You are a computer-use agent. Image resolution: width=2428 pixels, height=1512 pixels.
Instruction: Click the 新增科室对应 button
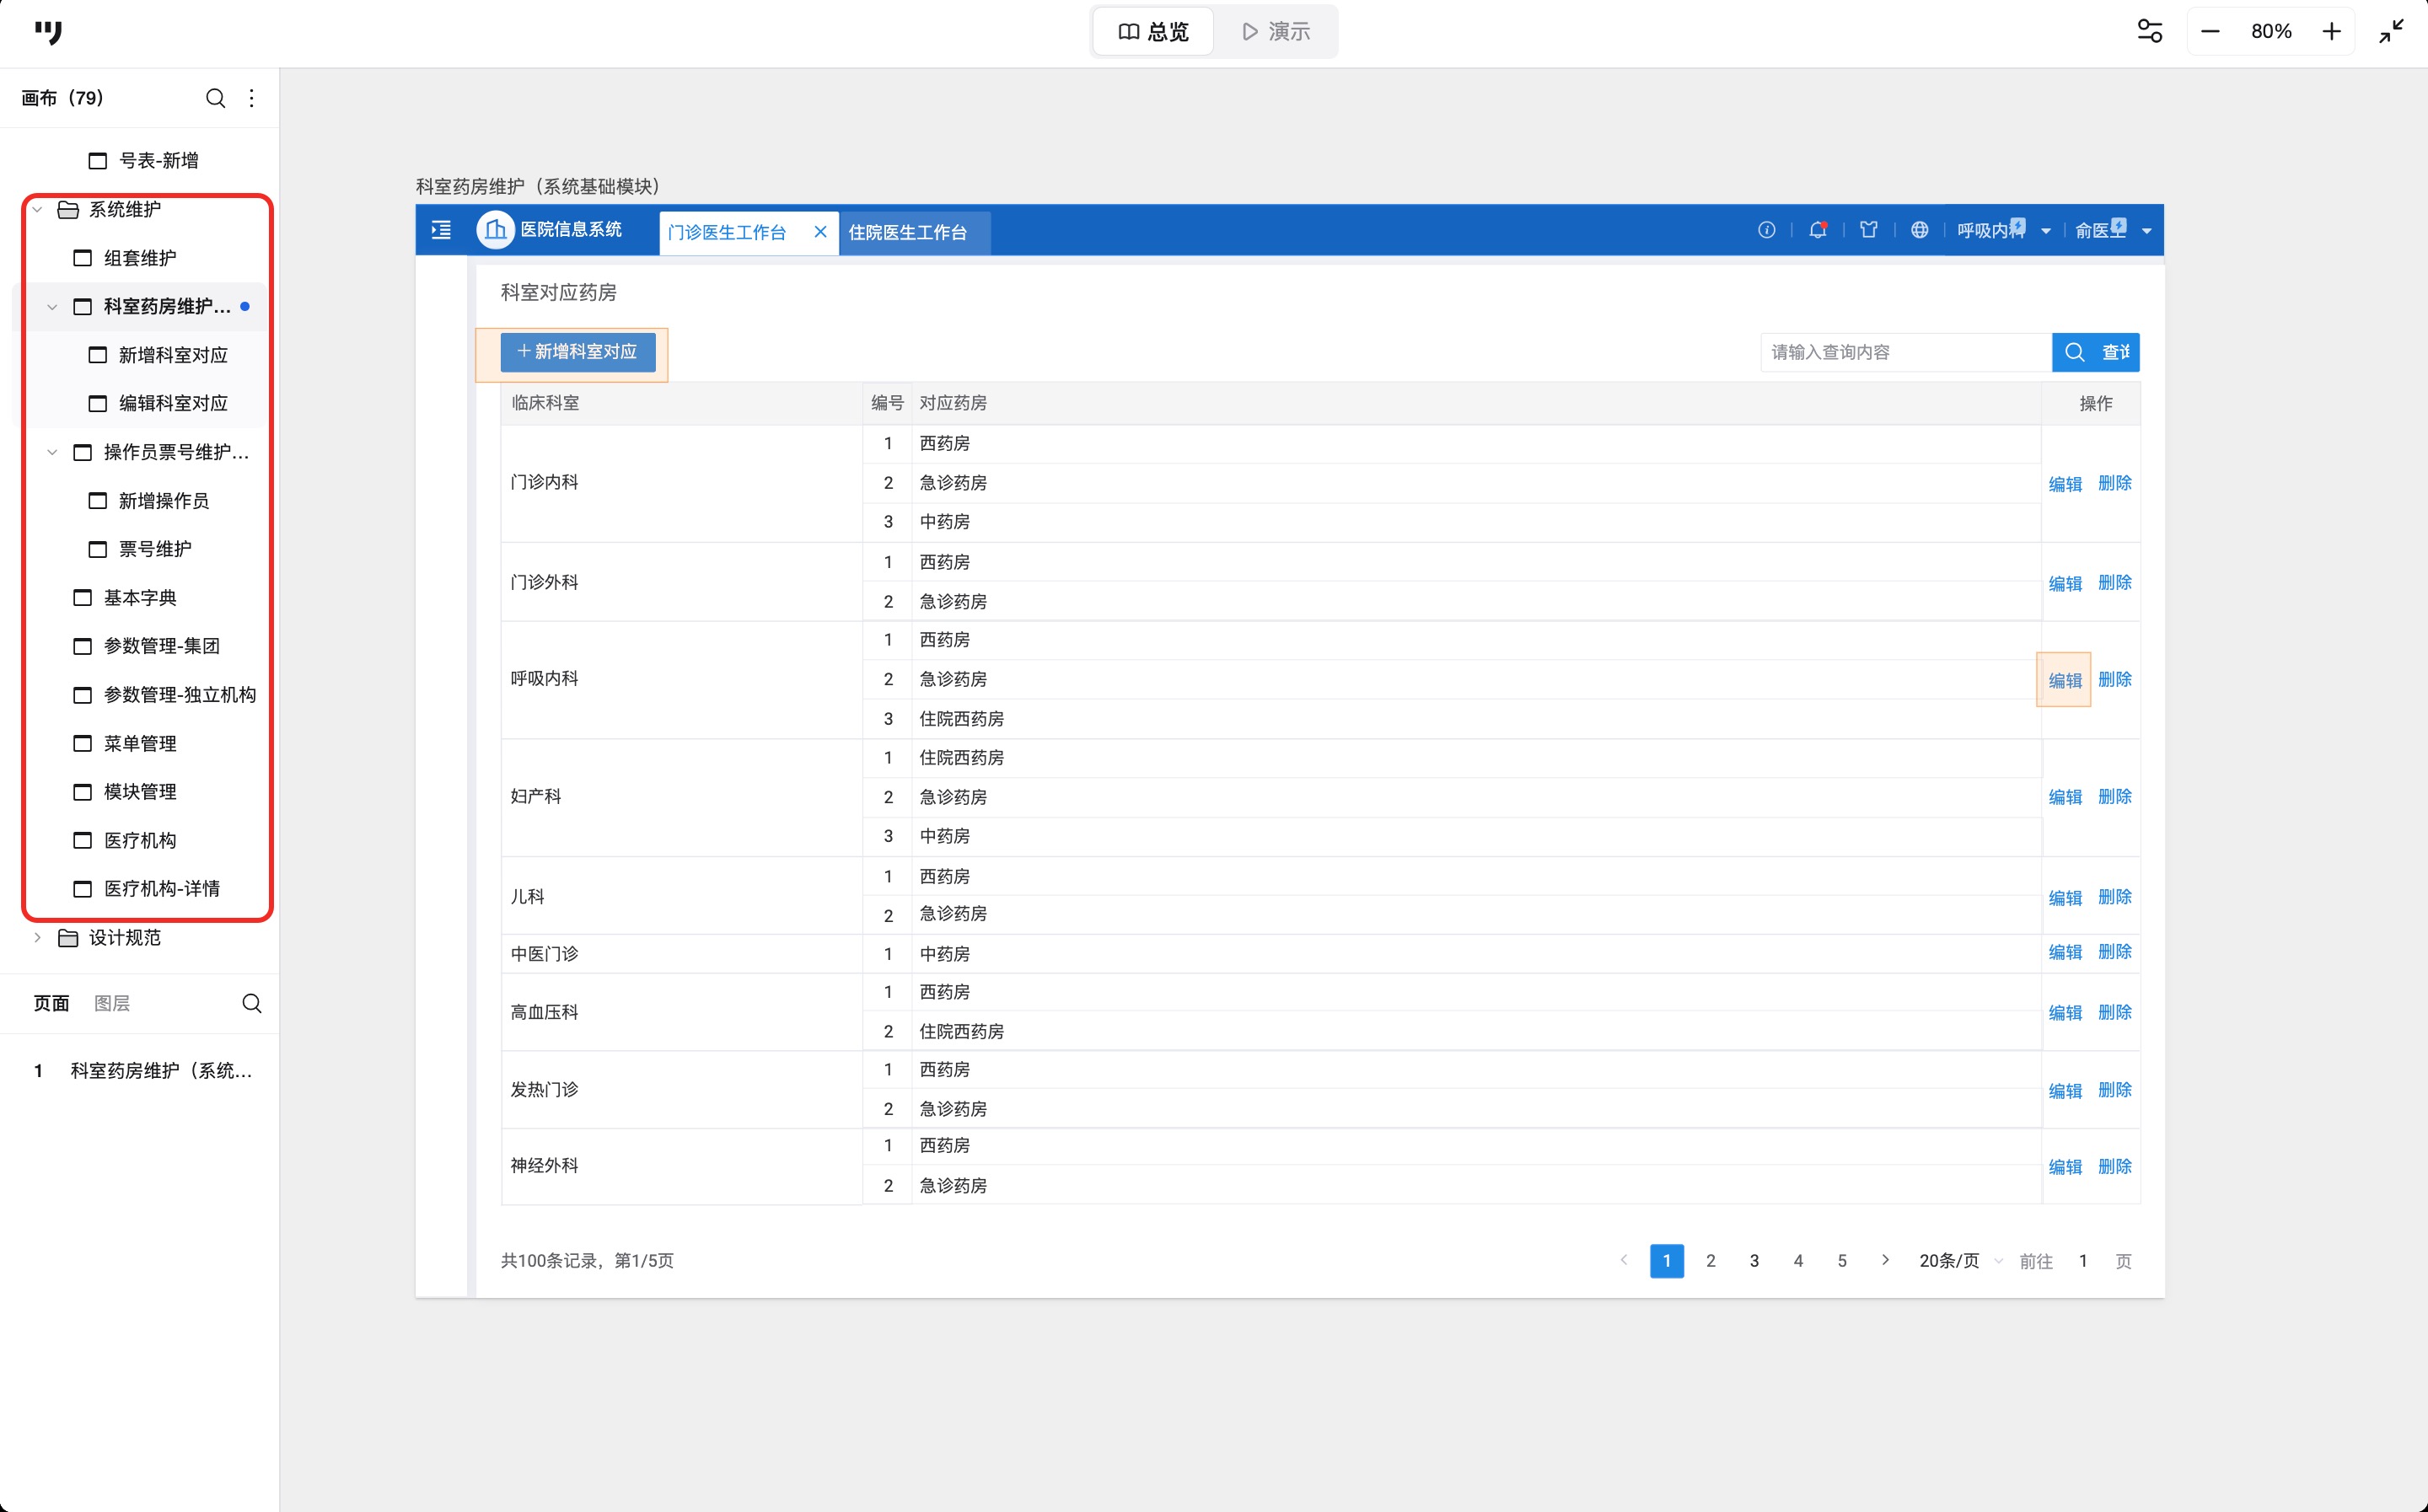[578, 352]
